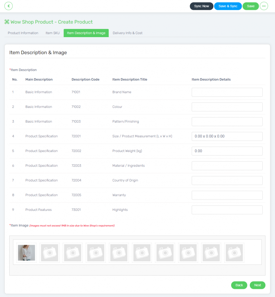Image resolution: width=275 pixels, height=297 pixels.
Task: Select the uploaded cardigan product thumbnail
Action: (26, 253)
